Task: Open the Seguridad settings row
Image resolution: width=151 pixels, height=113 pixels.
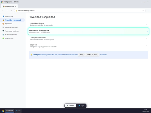Action: pos(88,46)
